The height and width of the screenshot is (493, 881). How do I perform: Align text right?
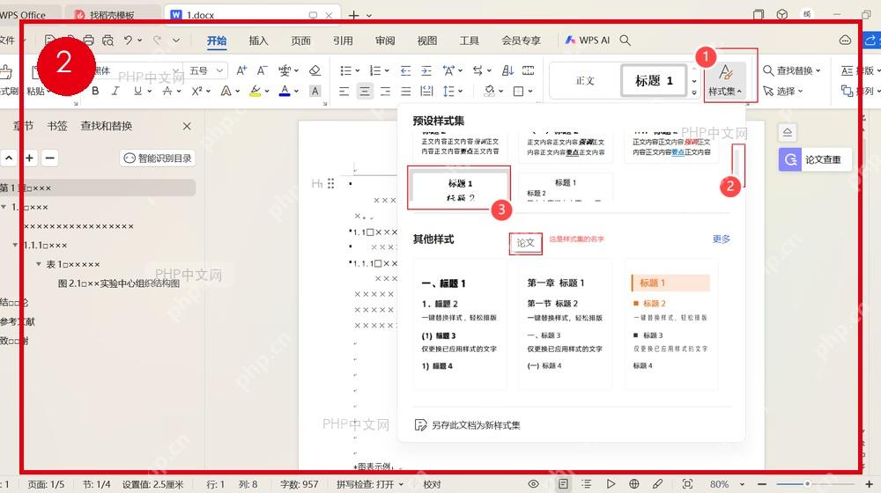click(x=386, y=91)
